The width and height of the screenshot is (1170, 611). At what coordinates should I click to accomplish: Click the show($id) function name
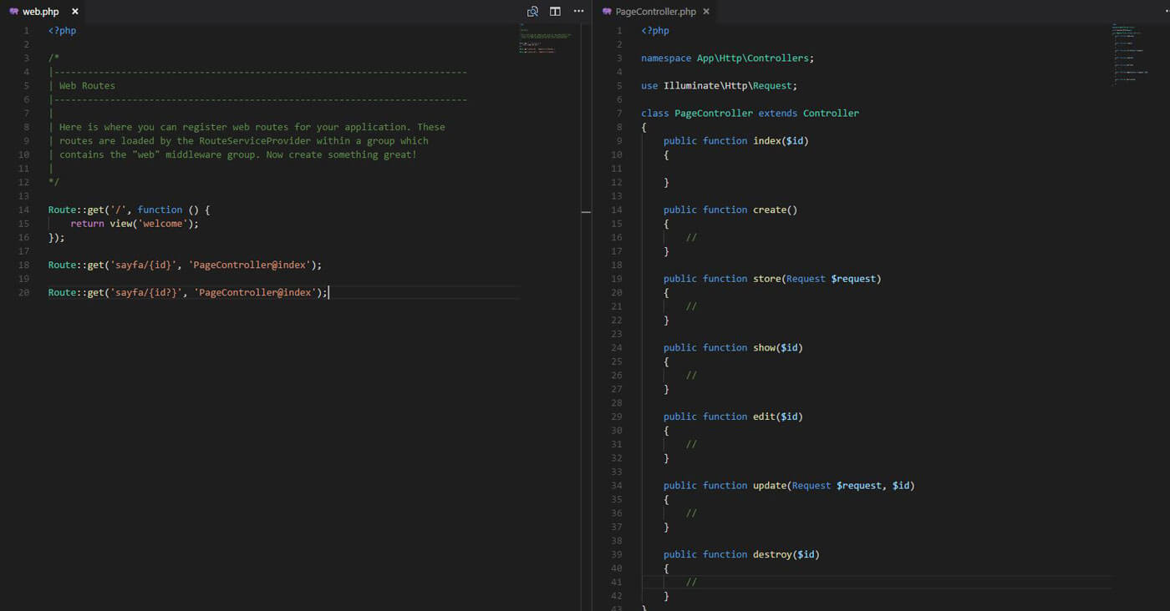click(x=764, y=348)
